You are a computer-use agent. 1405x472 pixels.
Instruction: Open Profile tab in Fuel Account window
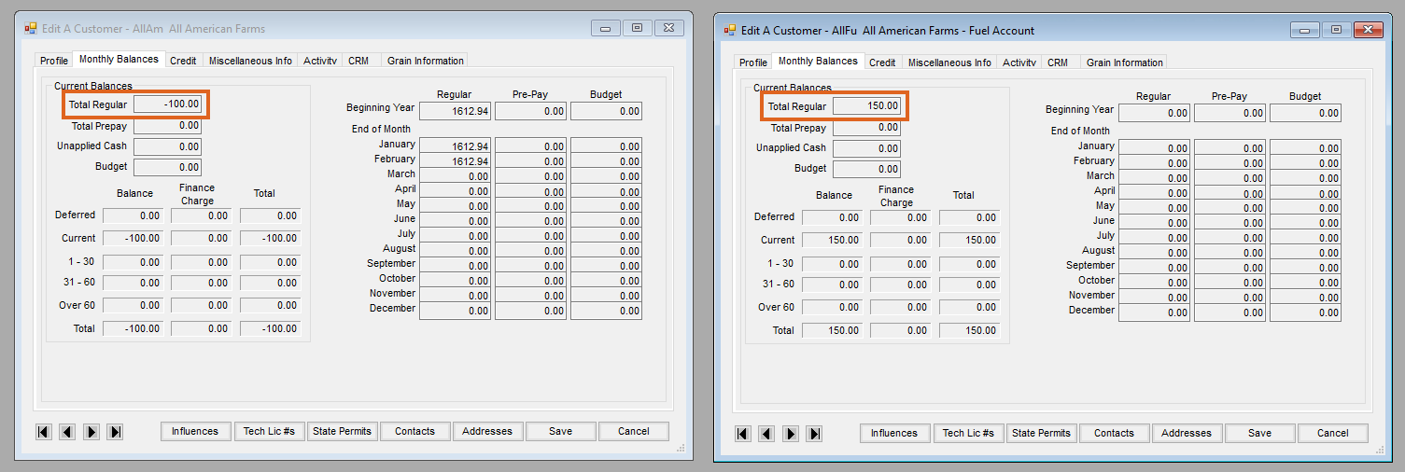[753, 62]
